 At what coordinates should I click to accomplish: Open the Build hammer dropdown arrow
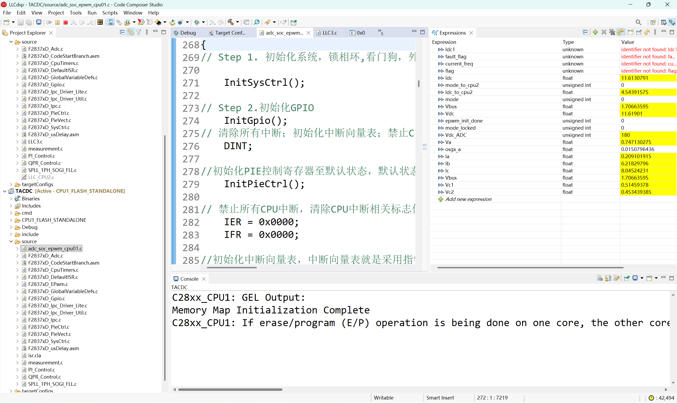click(237, 22)
